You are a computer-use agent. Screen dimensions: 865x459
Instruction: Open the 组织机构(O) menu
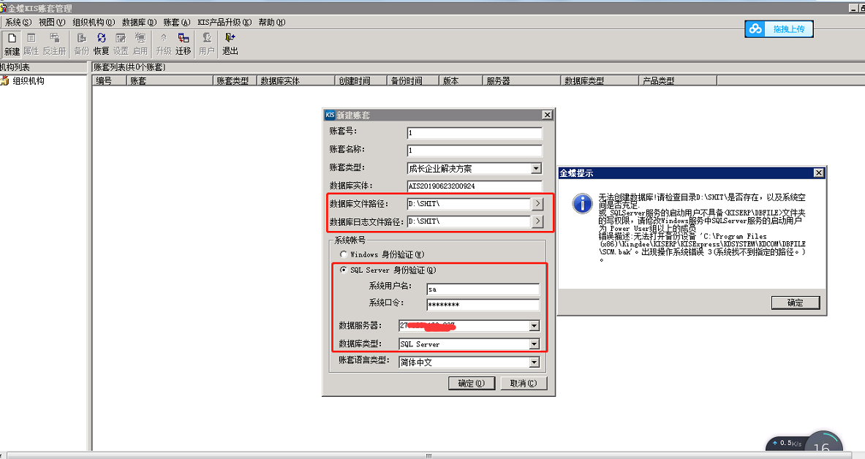pyautogui.click(x=94, y=22)
